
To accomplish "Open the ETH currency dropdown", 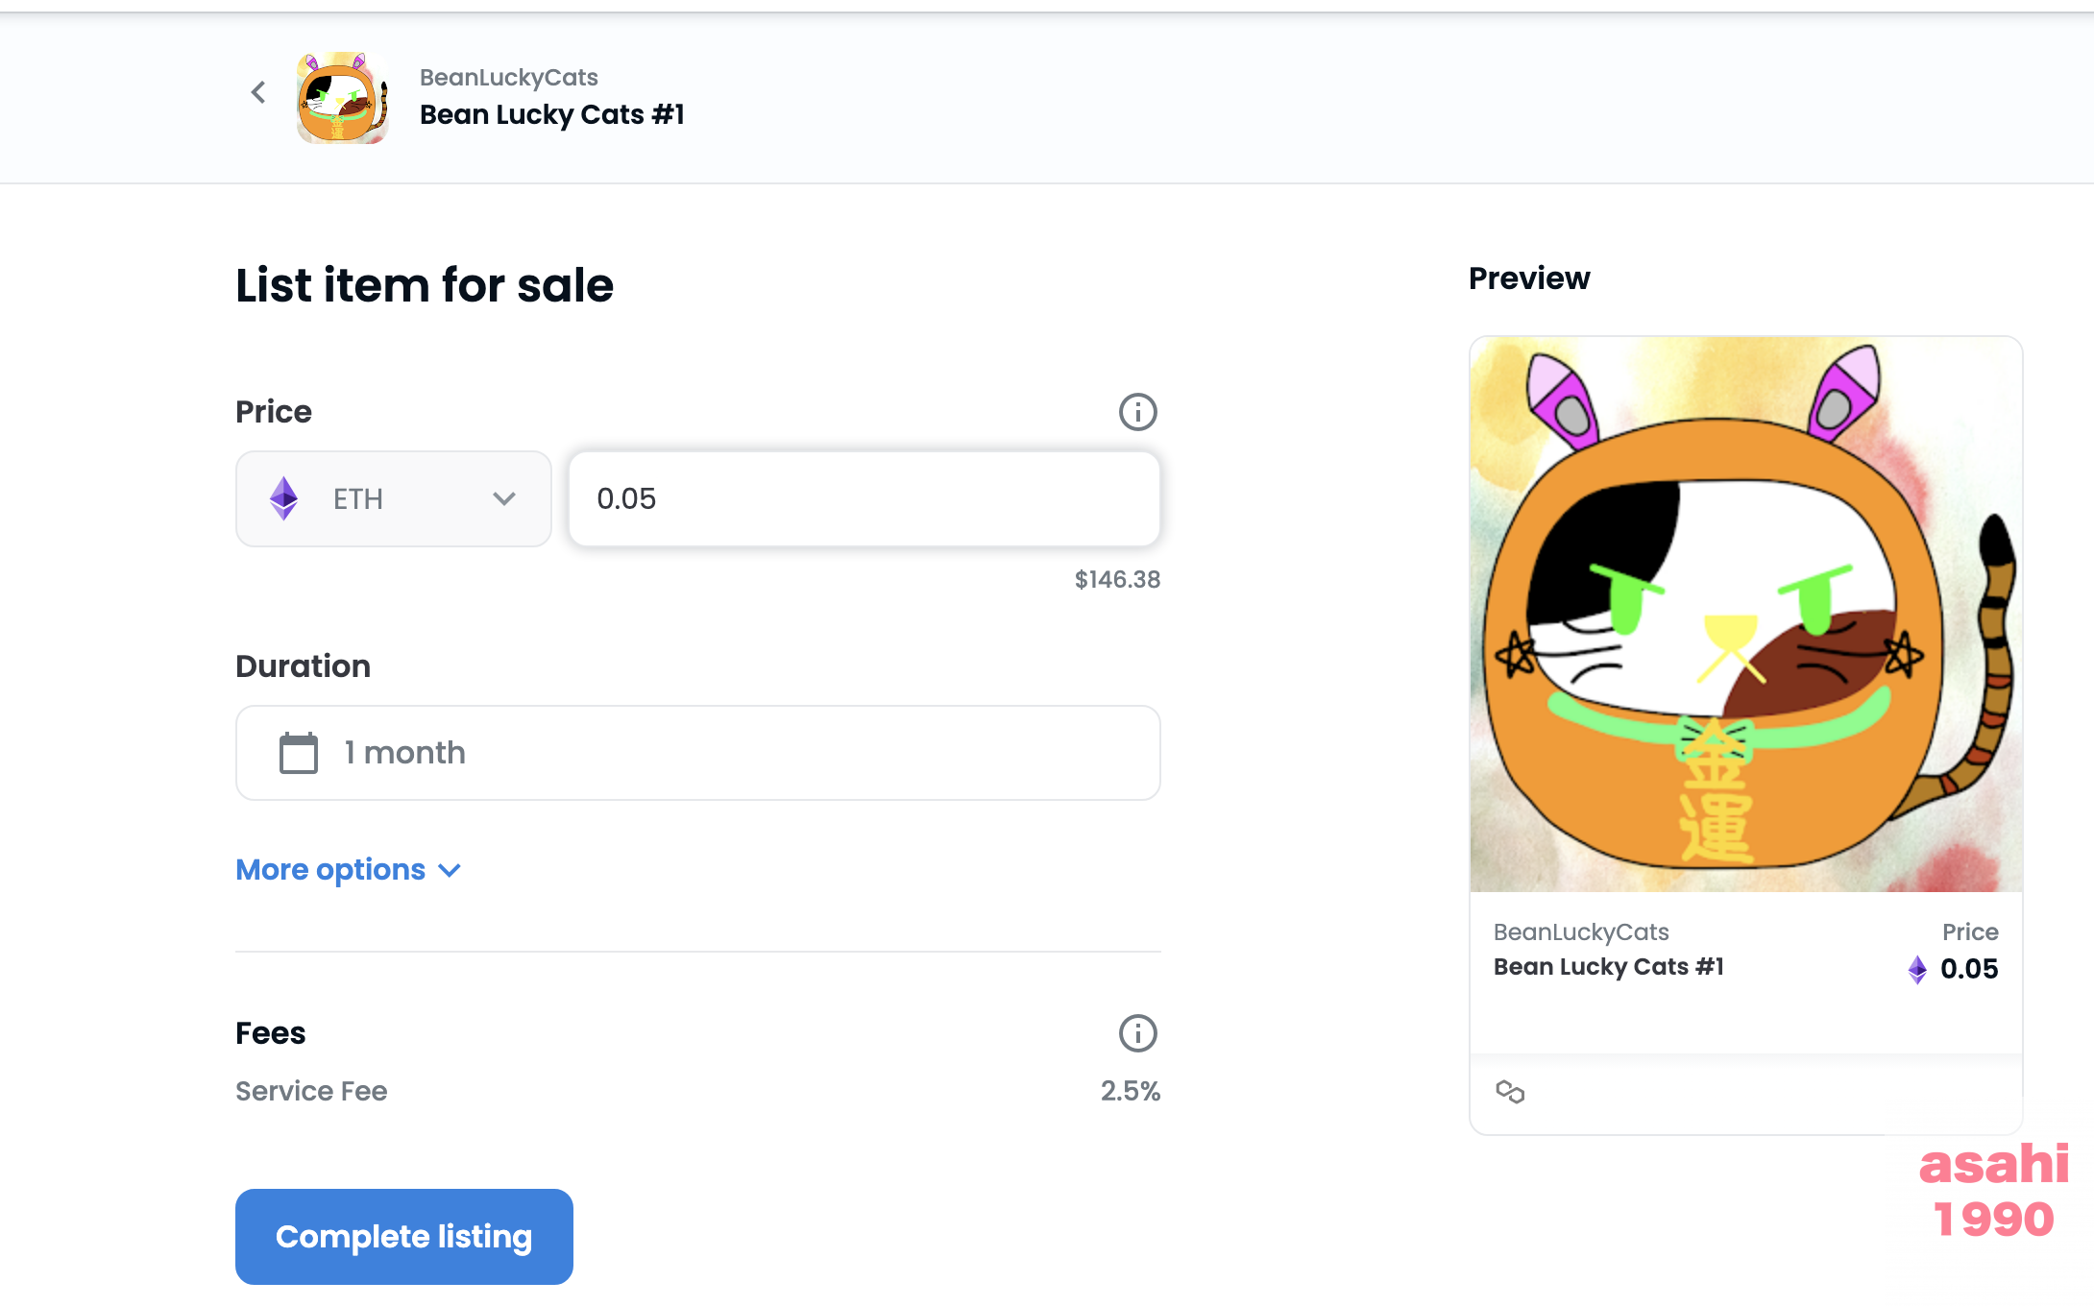I will click(x=394, y=499).
